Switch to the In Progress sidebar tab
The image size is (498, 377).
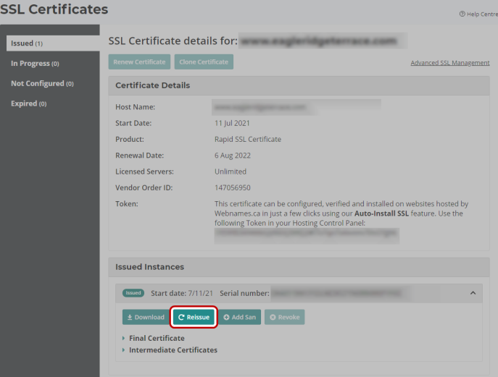point(35,64)
